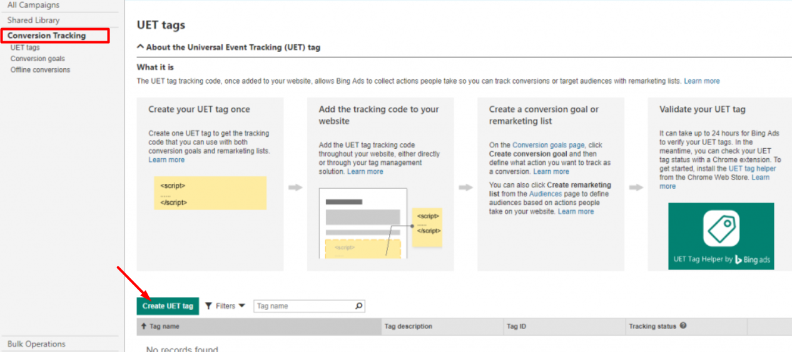This screenshot has width=792, height=352.
Task: Click Learn more in Add the tracking code card
Action: pos(365,171)
